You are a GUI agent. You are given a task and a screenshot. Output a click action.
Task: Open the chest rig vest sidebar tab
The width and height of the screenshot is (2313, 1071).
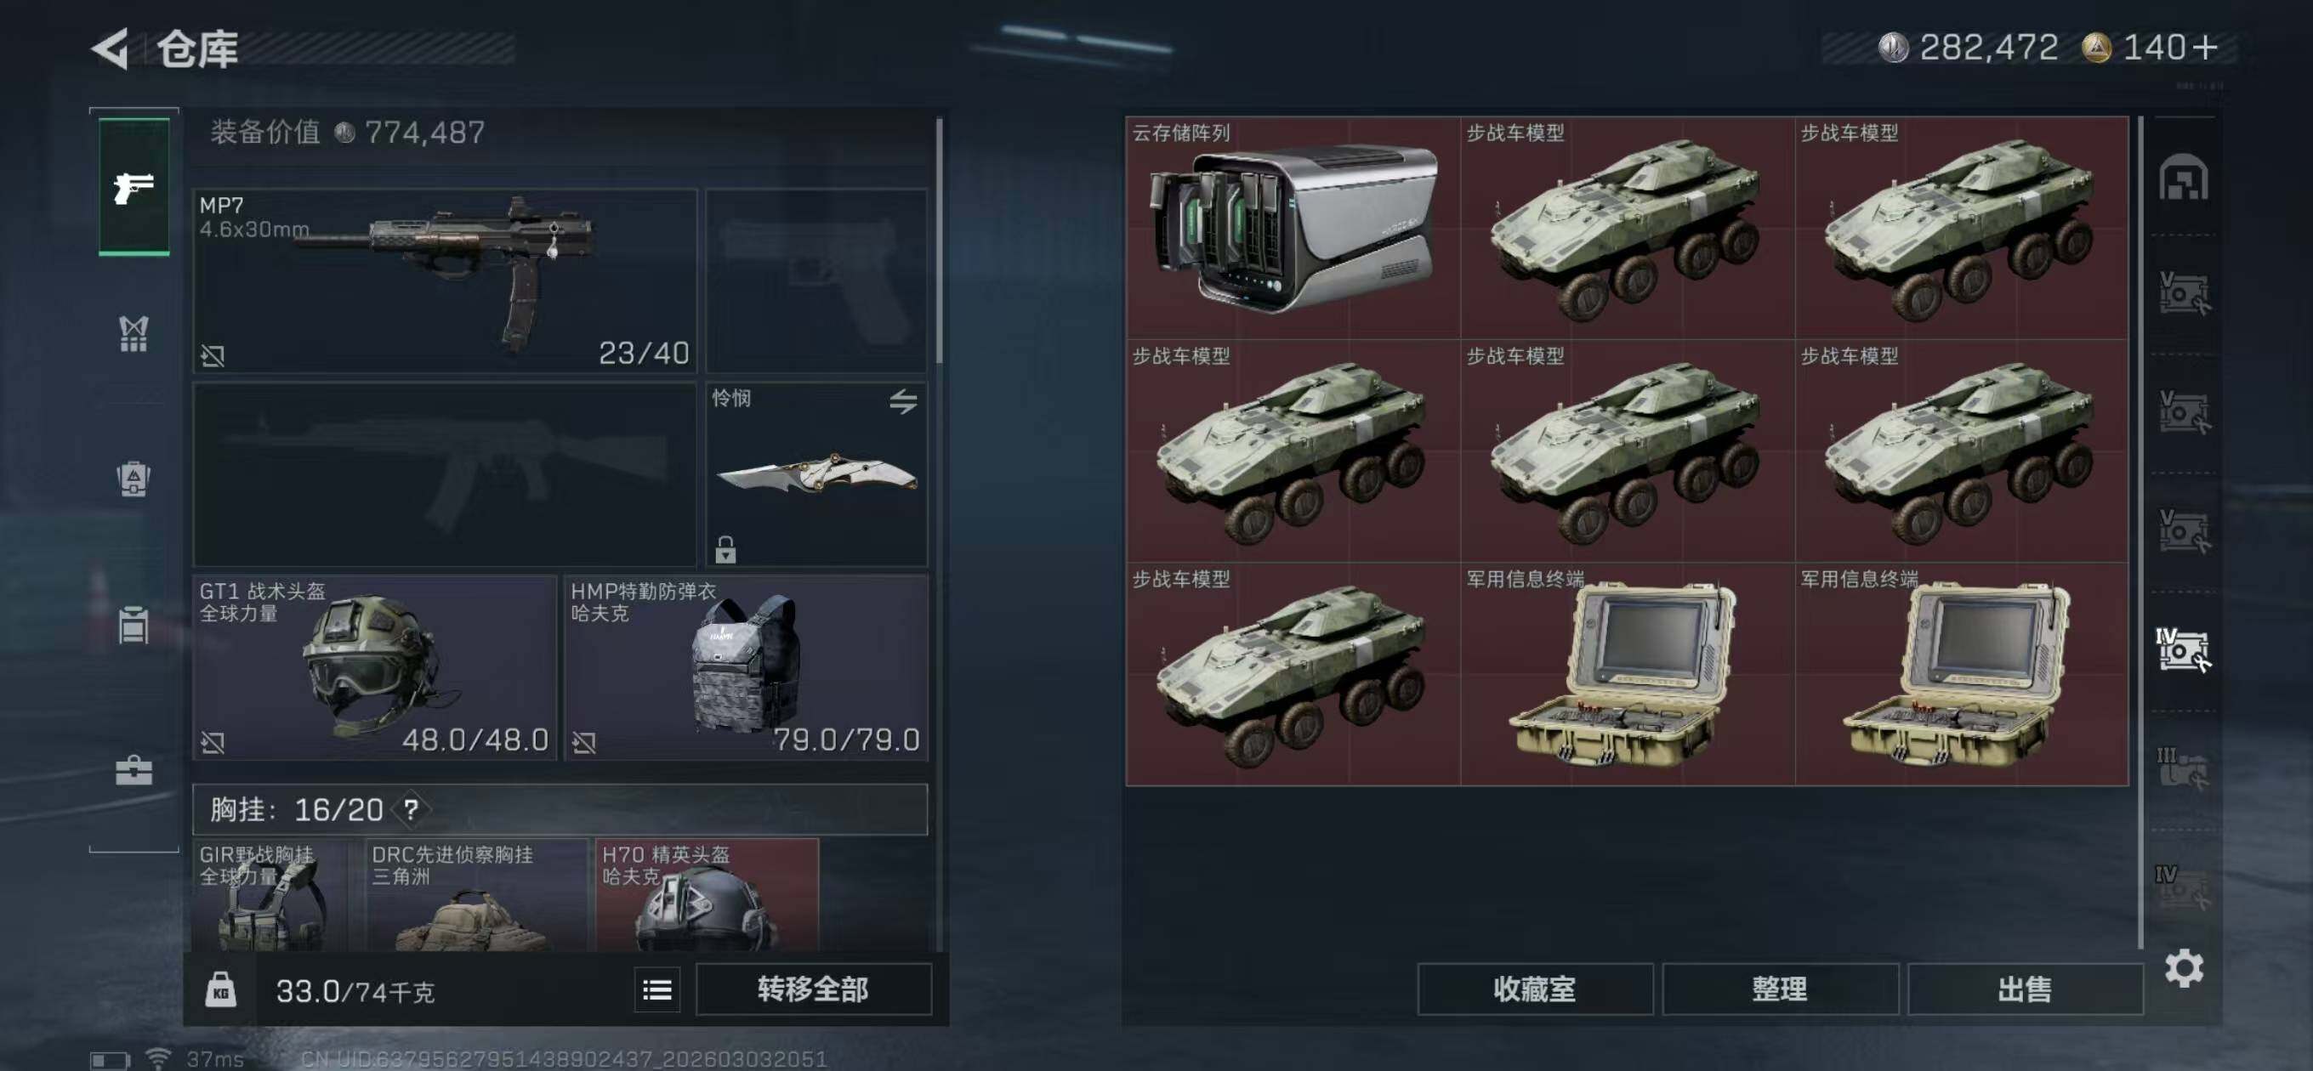pyautogui.click(x=134, y=334)
